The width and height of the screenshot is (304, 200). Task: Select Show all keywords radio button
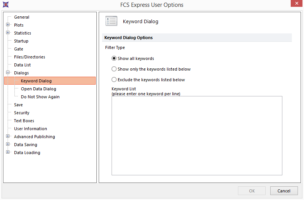click(x=114, y=58)
